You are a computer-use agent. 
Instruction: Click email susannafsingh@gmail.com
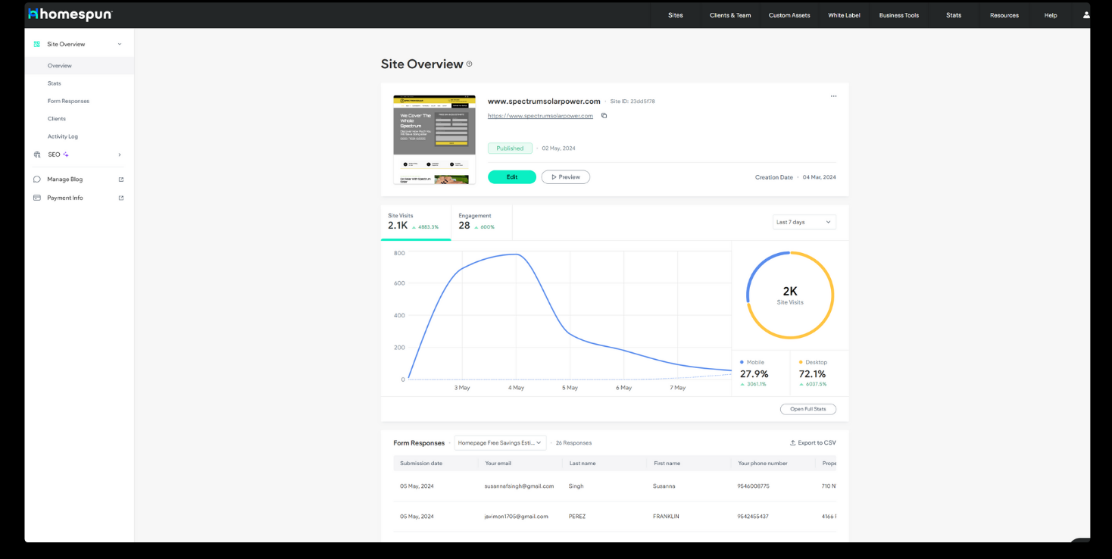pyautogui.click(x=519, y=486)
